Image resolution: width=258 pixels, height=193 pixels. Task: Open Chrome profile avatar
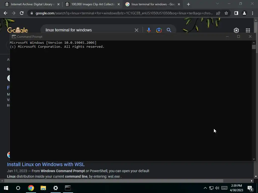tap(244, 13)
